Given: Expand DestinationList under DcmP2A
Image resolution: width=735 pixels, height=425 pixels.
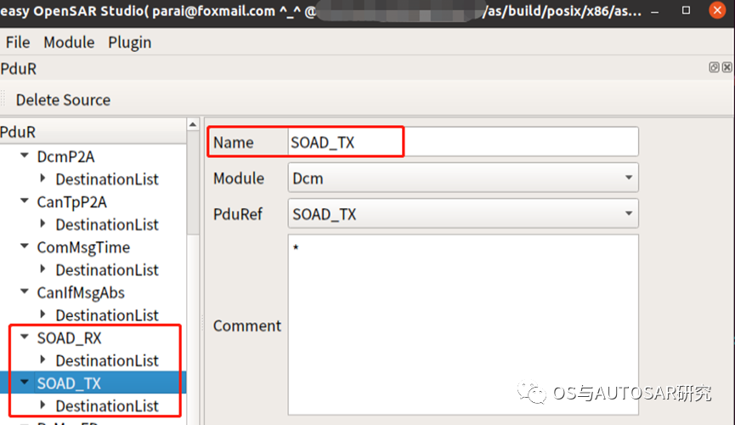Looking at the screenshot, I should tap(43, 178).
